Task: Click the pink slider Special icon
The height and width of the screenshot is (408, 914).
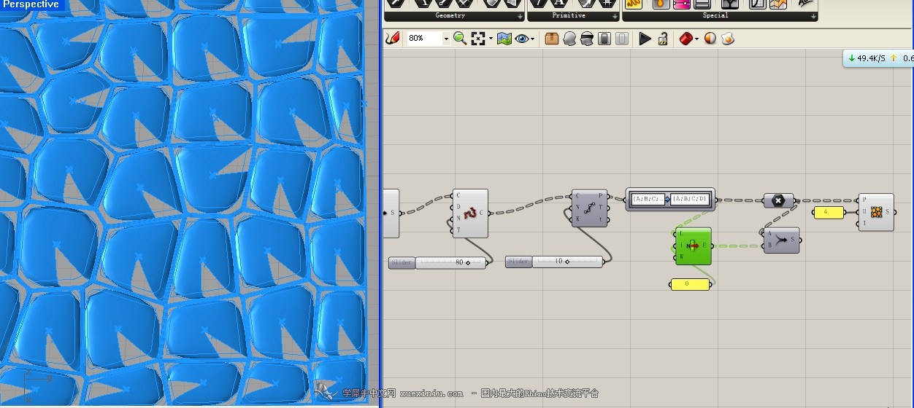Action: coord(682,4)
